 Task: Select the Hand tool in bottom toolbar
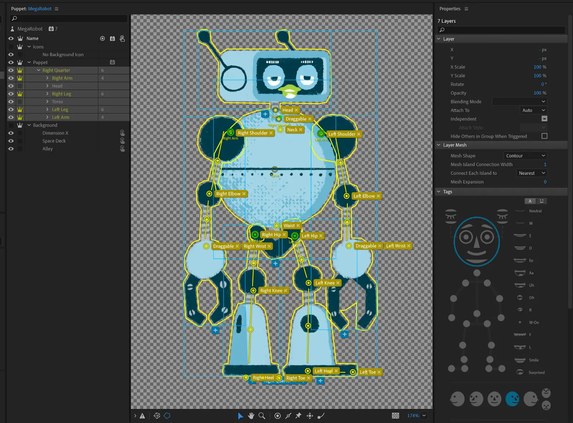(251, 415)
